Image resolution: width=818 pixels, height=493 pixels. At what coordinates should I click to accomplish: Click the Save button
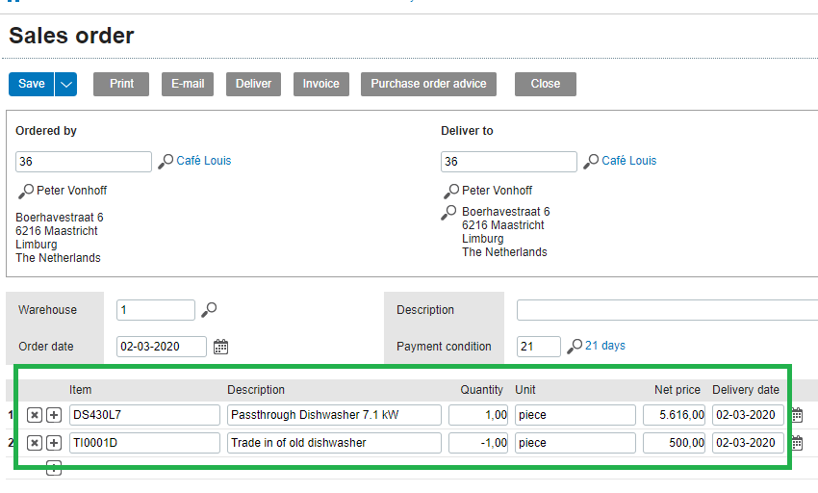coord(32,84)
